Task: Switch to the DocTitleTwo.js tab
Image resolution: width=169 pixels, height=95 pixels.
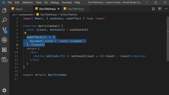Action: [75, 9]
